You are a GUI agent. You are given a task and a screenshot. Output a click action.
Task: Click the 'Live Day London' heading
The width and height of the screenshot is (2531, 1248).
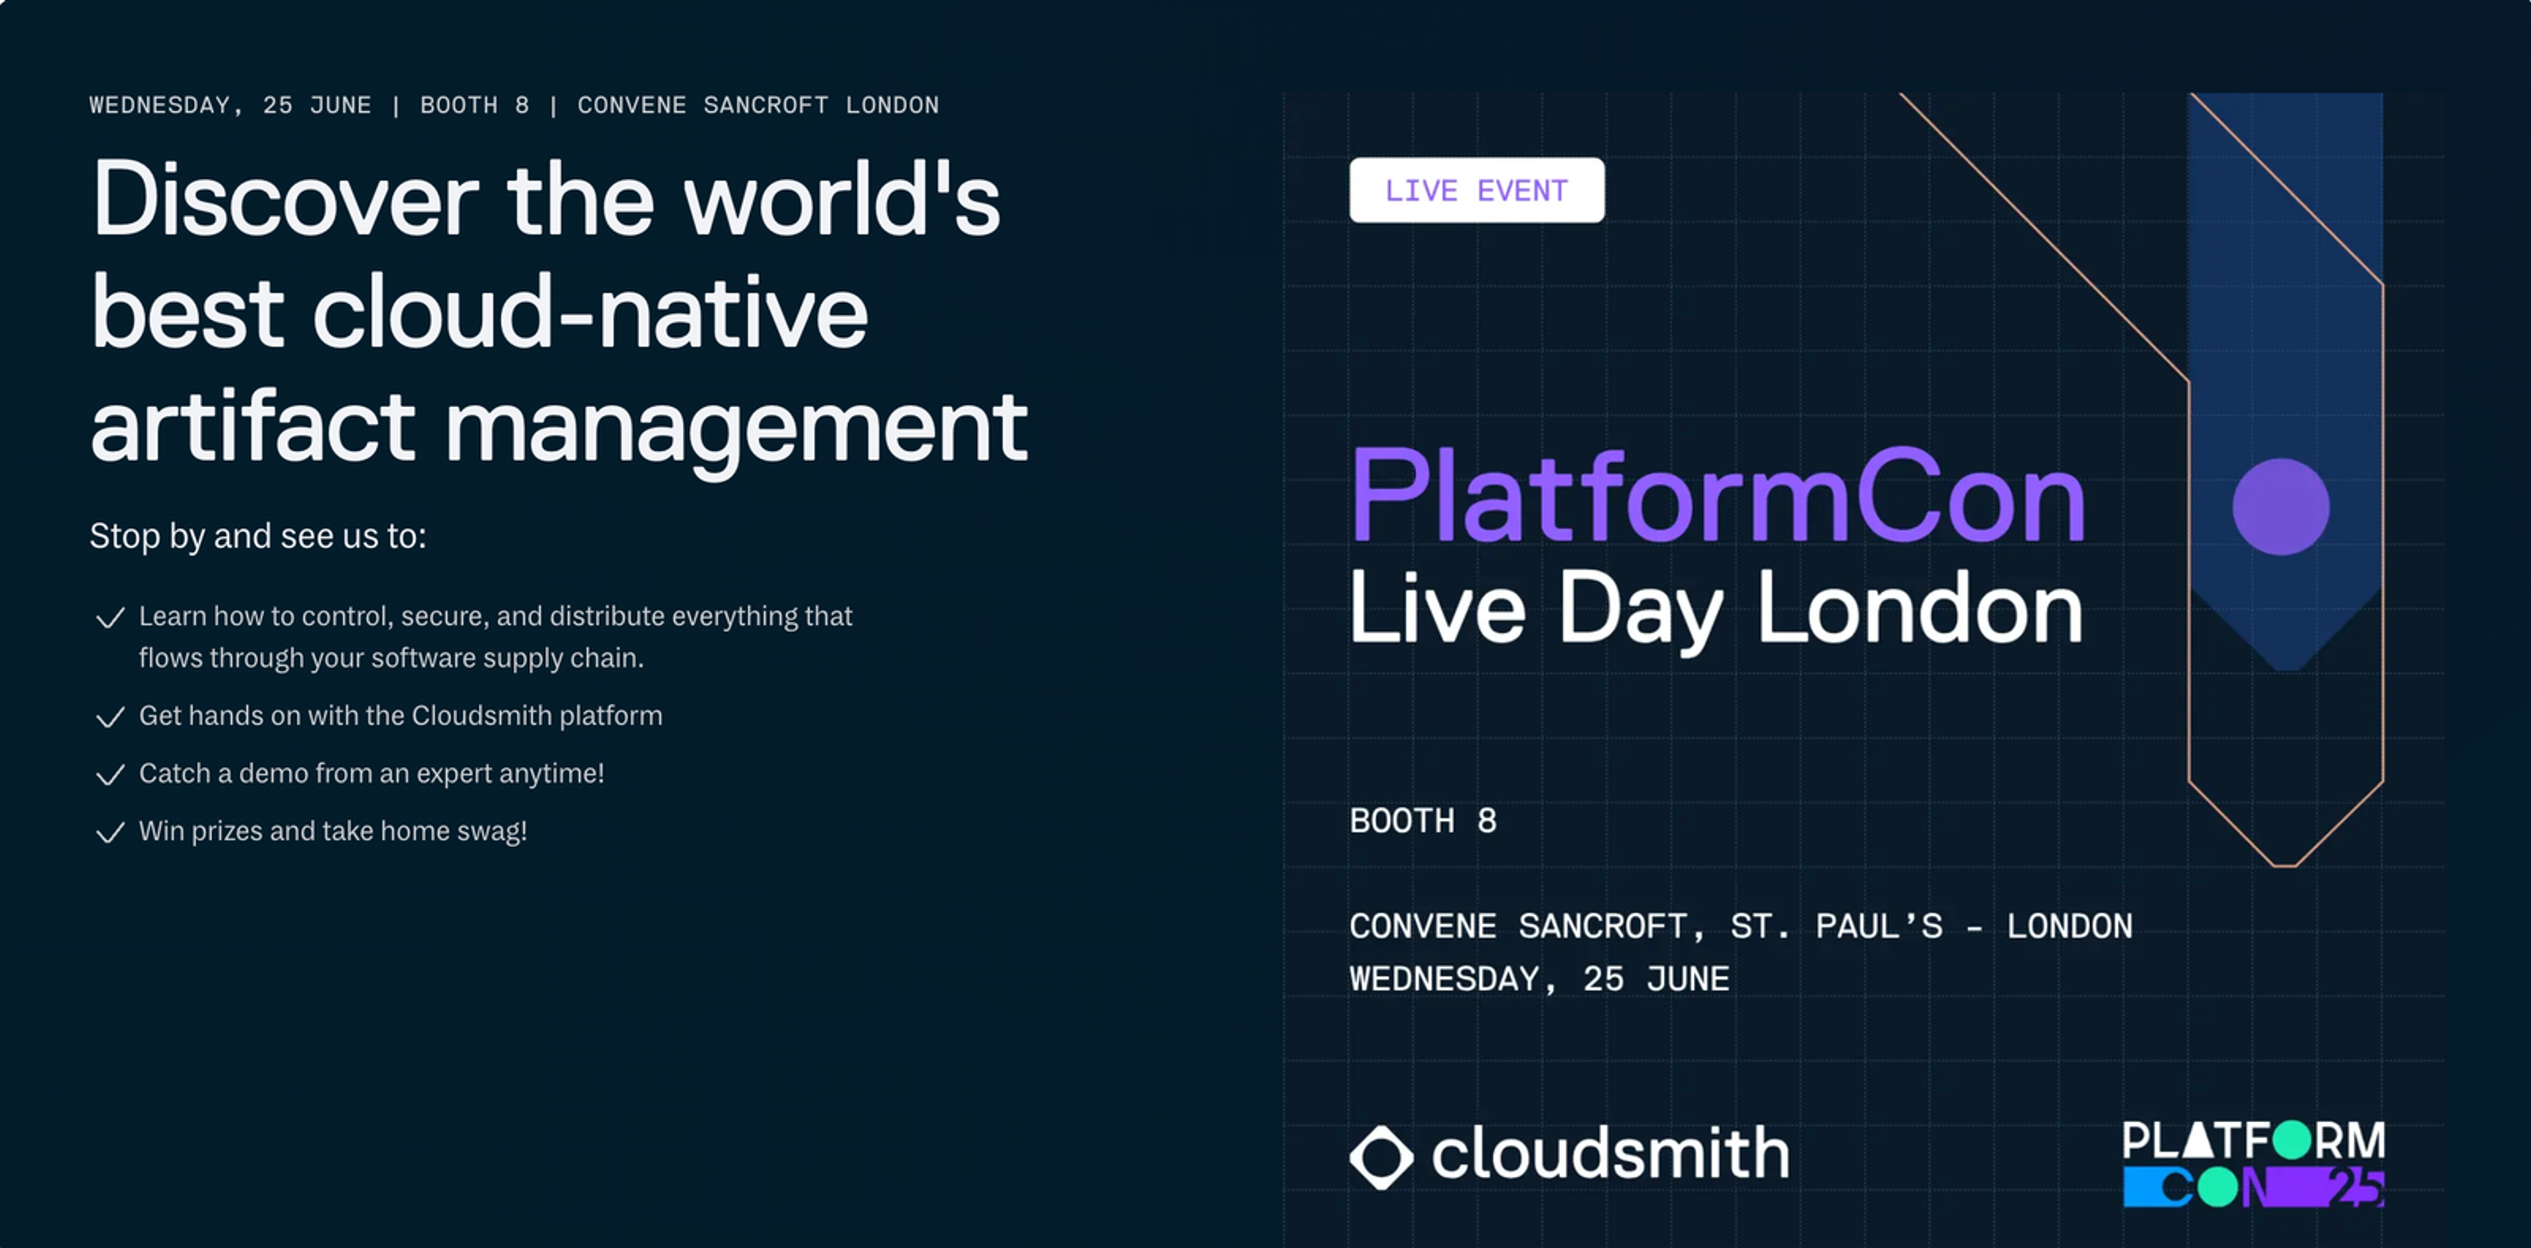tap(1714, 609)
